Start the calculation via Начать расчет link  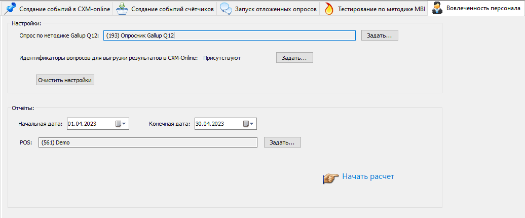click(368, 176)
